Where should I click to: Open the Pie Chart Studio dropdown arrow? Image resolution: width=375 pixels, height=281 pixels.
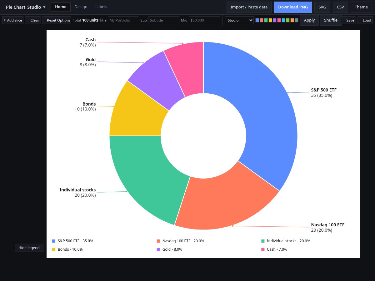point(44,7)
